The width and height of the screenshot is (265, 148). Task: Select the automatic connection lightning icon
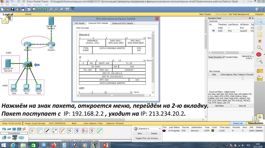32,131
